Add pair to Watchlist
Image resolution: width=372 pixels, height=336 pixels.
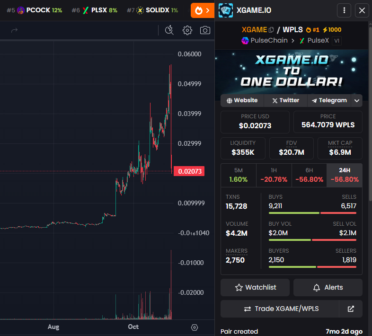click(x=255, y=287)
